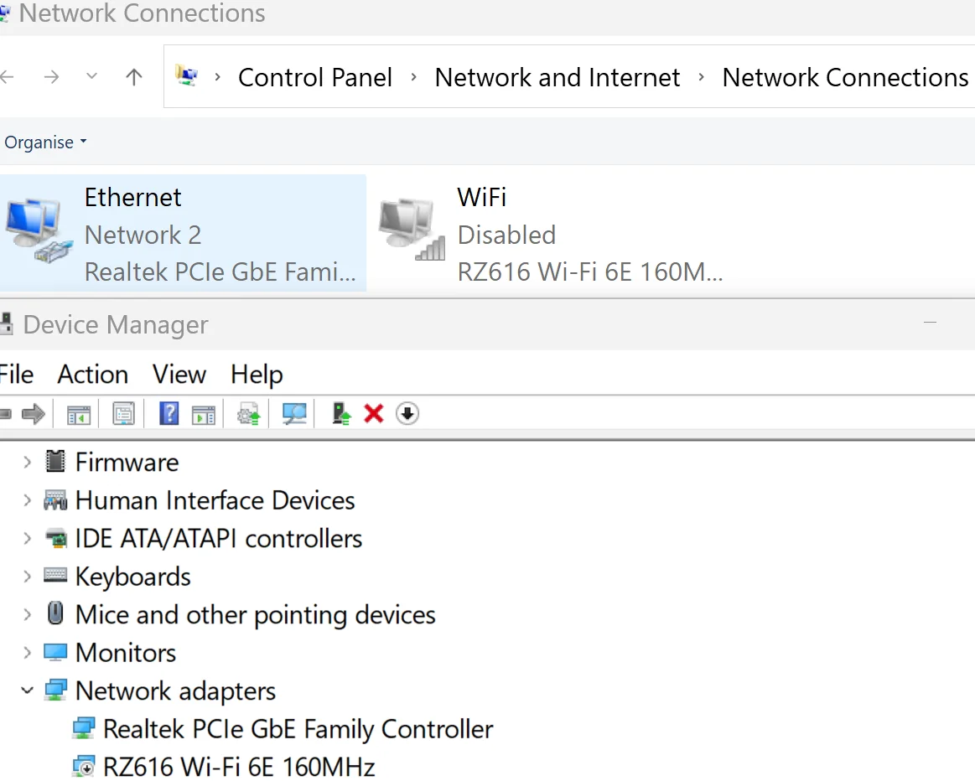
Task: Expand the Human Interface Devices node
Action: [27, 500]
